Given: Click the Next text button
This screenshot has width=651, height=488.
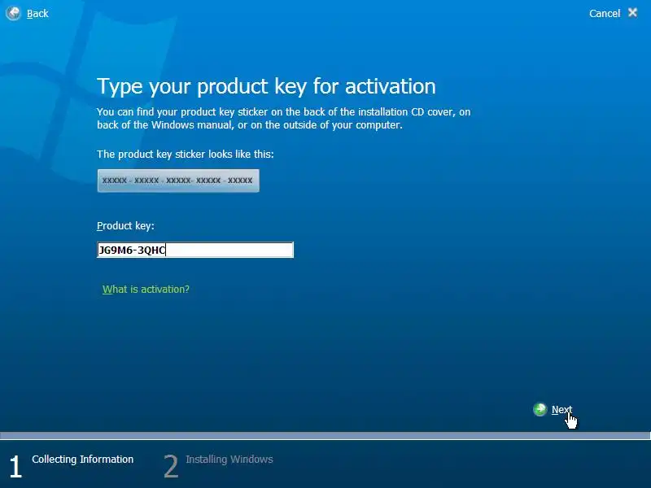Looking at the screenshot, I should (561, 410).
